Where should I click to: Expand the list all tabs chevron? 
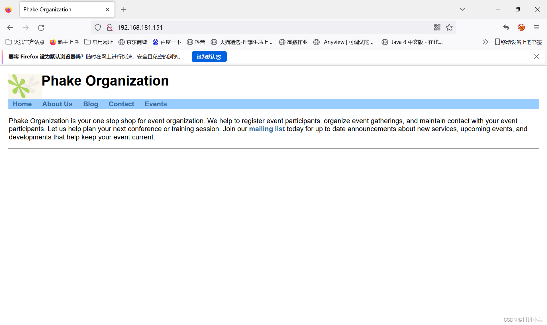point(462,9)
